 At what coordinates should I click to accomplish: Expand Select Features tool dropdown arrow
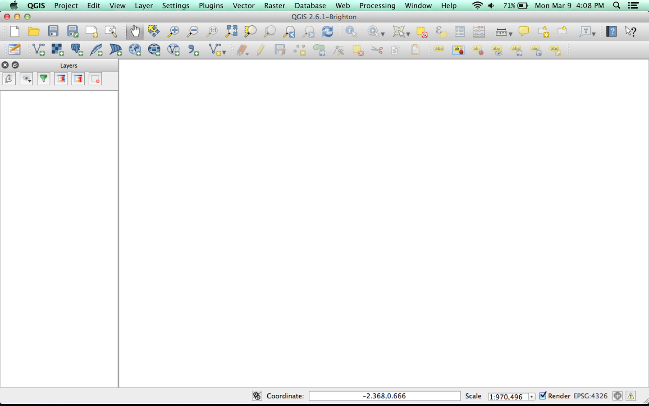pos(408,34)
